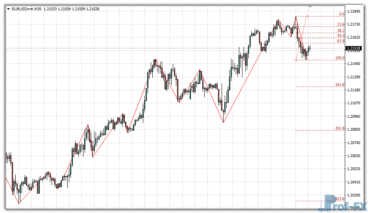Open the EURUSDm# chart dropdown triangle
The image size is (368, 213).
(x=8, y=9)
